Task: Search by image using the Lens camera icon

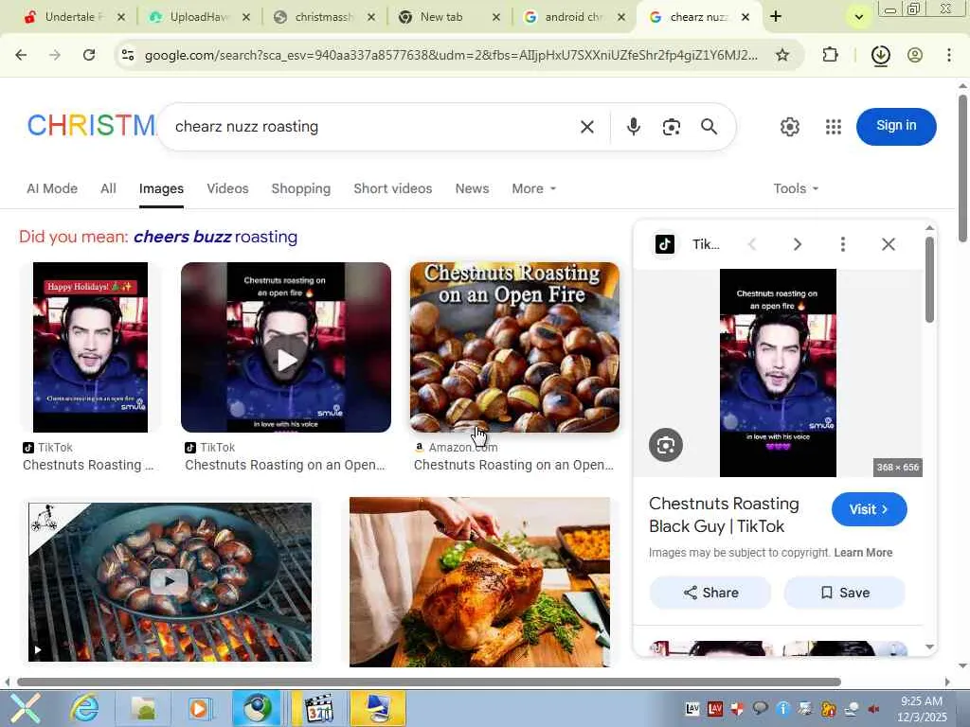Action: pos(672,127)
